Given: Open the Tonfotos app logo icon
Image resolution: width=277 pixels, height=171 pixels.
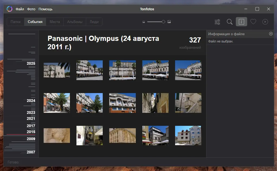Looking at the screenshot, I should (9, 9).
